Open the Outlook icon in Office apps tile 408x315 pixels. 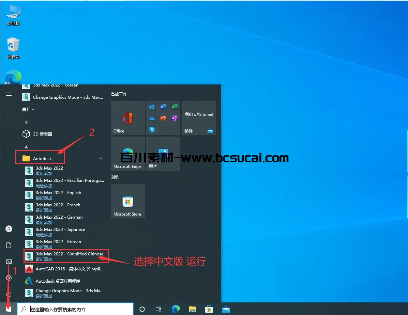coord(152,107)
